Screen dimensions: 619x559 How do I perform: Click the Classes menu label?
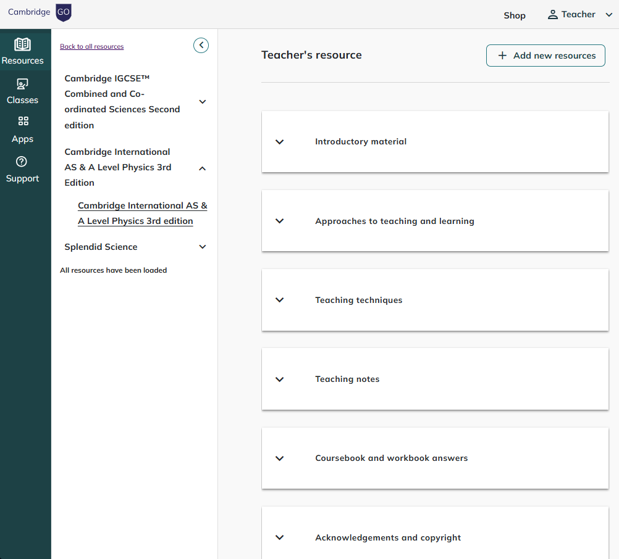(22, 100)
